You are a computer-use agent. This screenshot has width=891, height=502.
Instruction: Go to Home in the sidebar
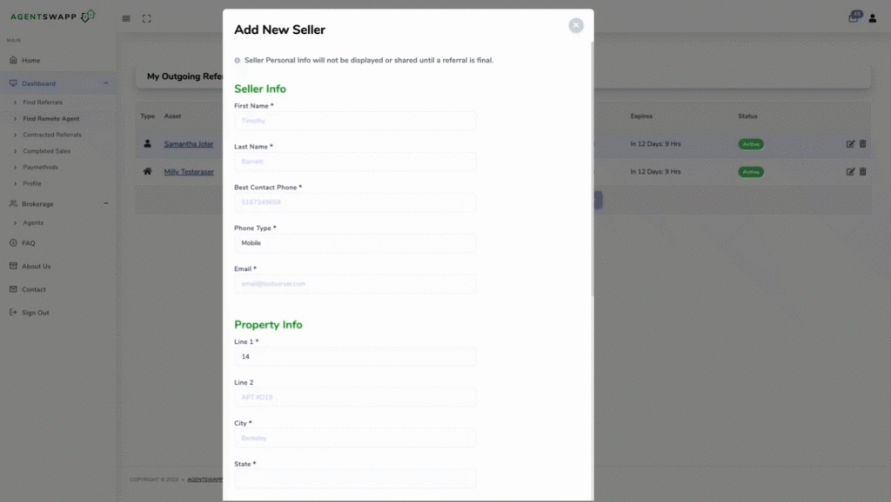(x=30, y=60)
